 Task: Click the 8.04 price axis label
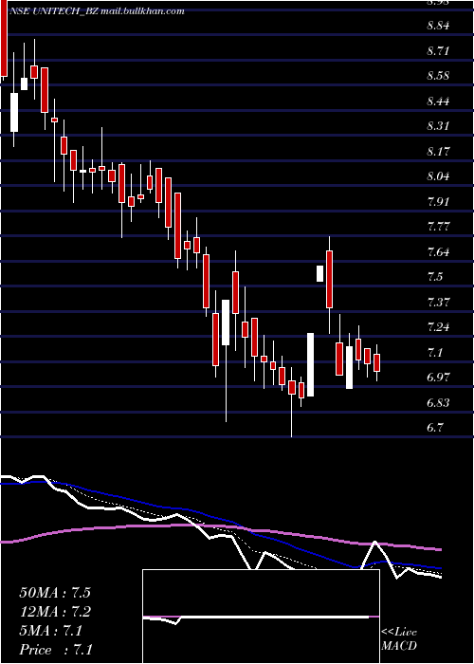pos(438,176)
